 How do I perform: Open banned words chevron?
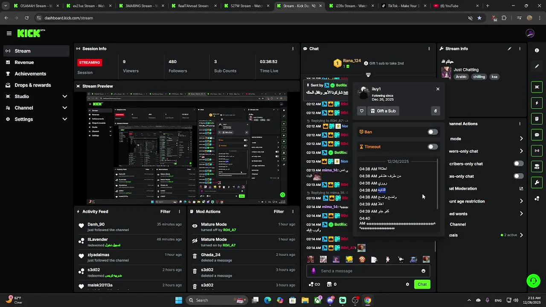pos(521,214)
